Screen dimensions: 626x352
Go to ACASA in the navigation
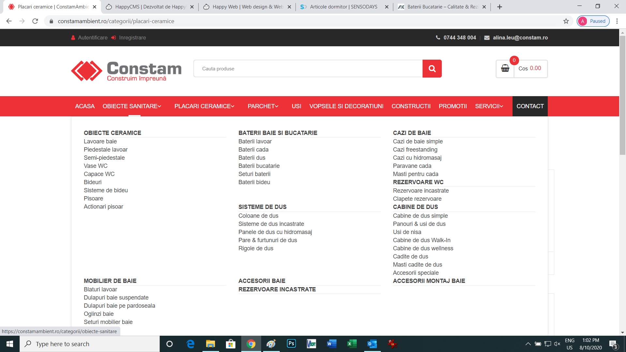click(x=85, y=106)
